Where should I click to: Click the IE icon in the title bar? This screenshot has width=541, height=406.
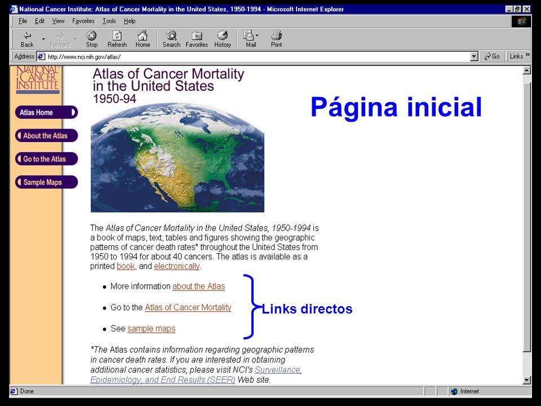pyautogui.click(x=14, y=9)
